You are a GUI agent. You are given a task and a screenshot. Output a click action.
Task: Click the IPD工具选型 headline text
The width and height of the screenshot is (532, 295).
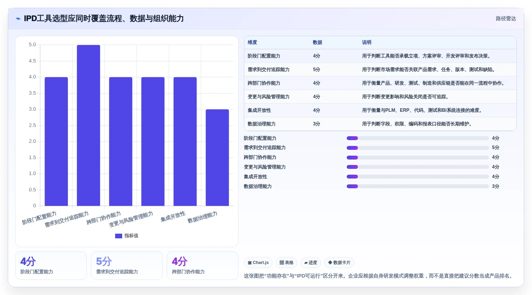pyautogui.click(x=104, y=18)
